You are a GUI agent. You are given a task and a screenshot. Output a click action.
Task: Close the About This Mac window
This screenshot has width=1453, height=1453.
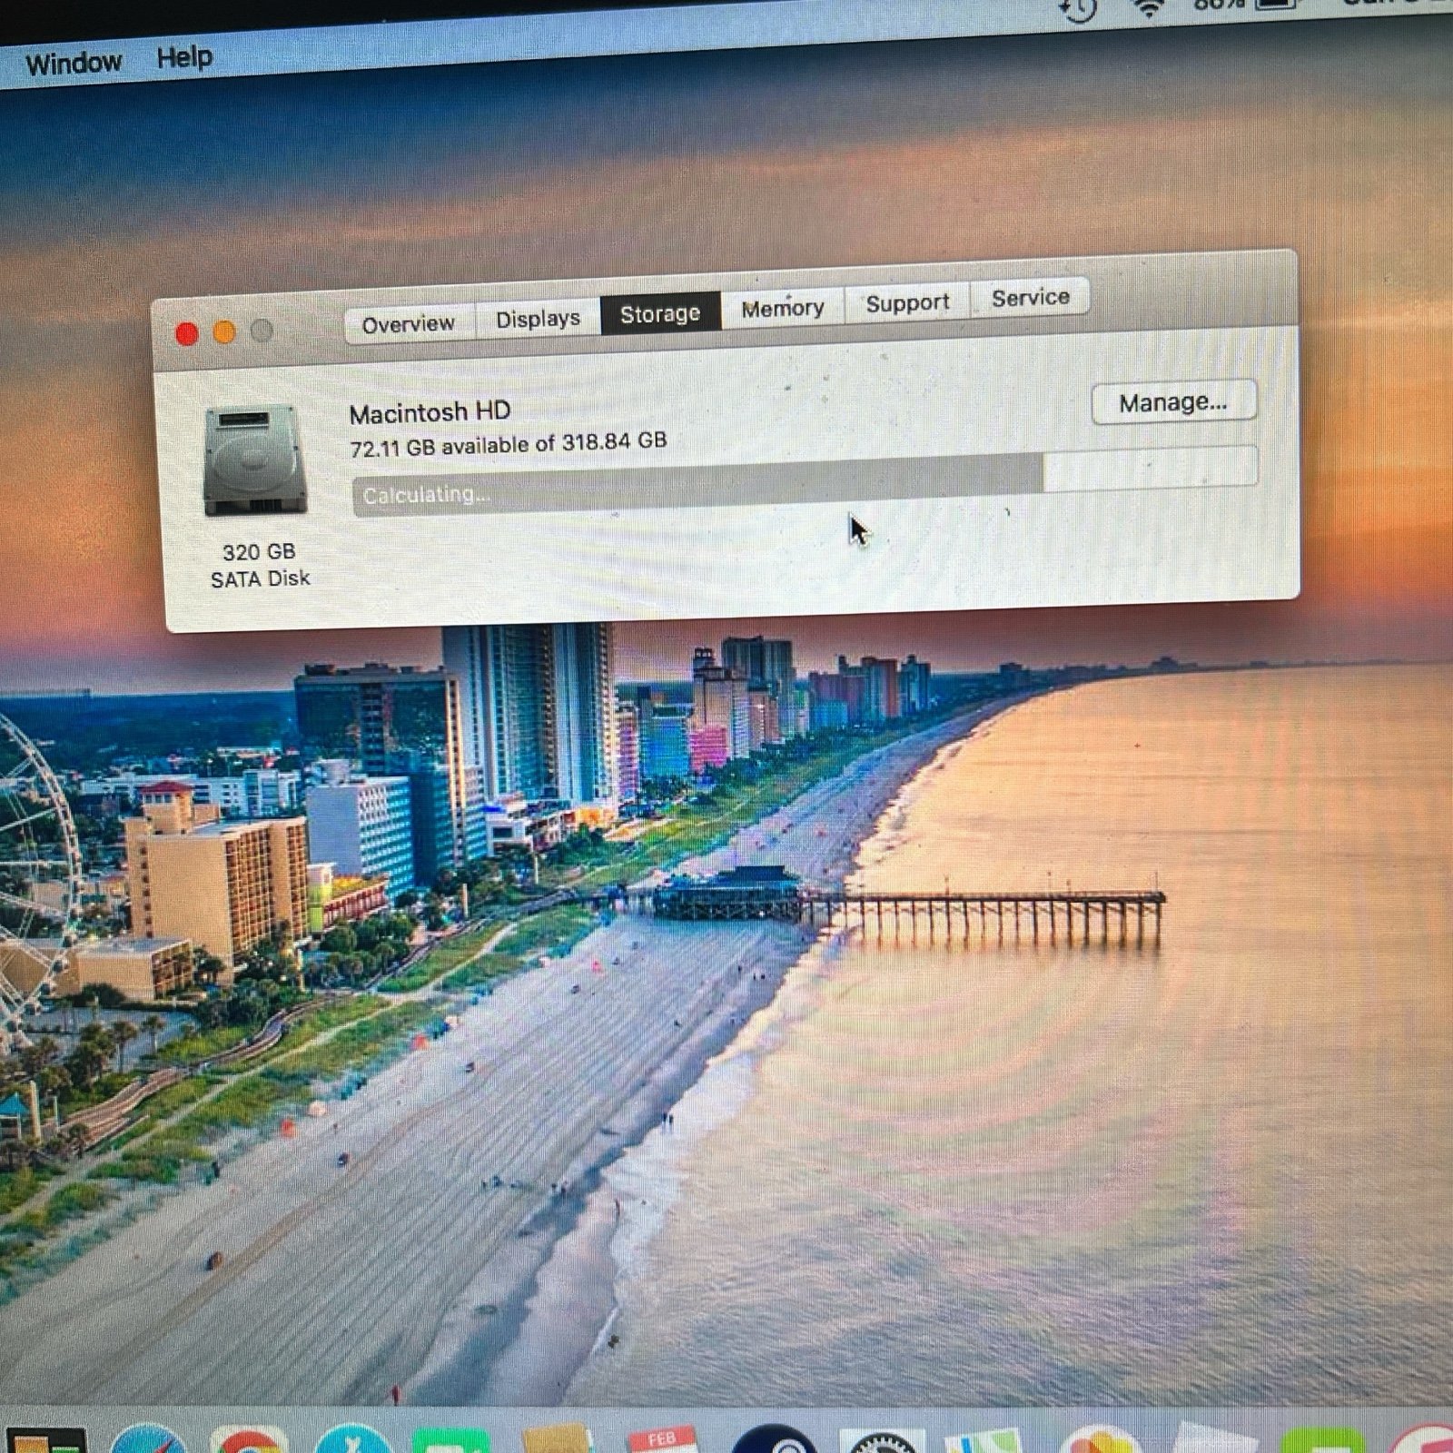(x=187, y=334)
